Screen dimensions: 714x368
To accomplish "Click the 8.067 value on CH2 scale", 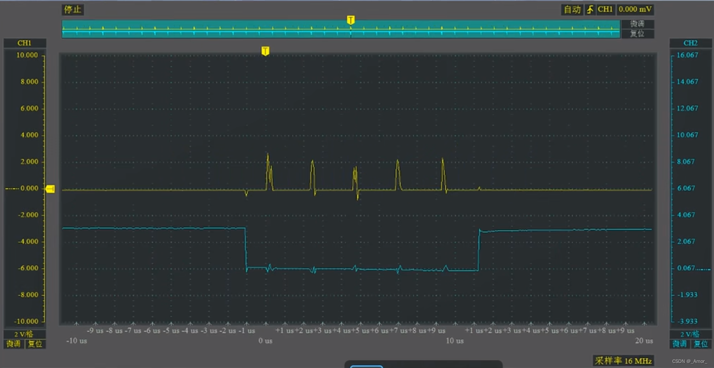I will [686, 162].
